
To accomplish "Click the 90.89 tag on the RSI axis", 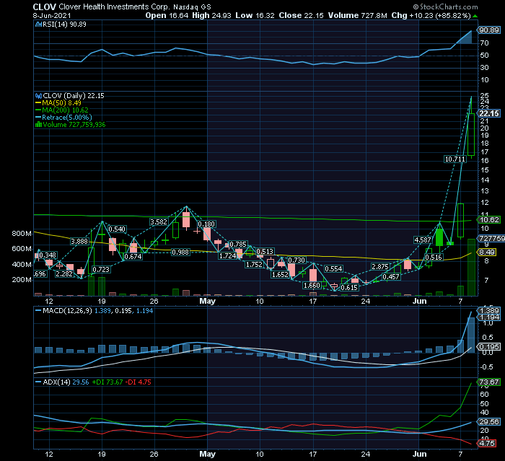I will pyautogui.click(x=489, y=30).
